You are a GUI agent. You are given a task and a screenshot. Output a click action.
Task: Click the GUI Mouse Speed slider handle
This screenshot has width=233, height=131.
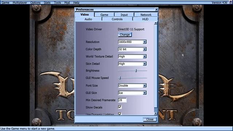click(x=120, y=78)
